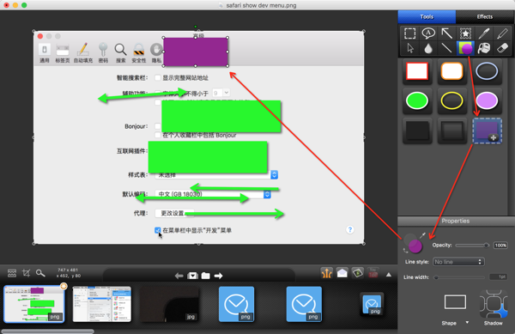Adjust the Opacity slider
Viewport: 515px width, 334px height.
(472, 245)
